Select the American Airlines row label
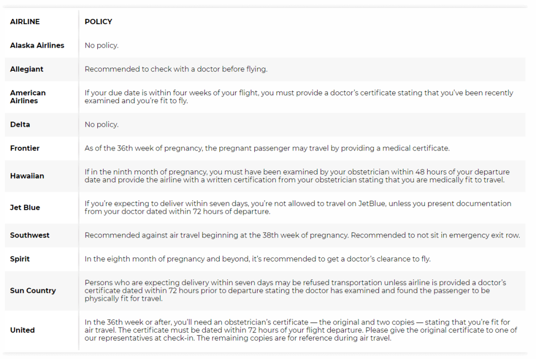The height and width of the screenshot is (359, 536). (28, 97)
